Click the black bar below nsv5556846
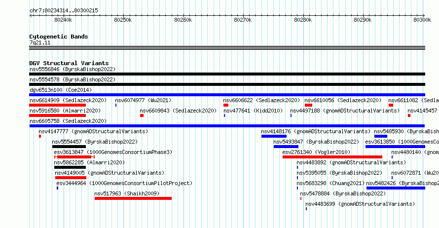Screen dimensions: 439x228 click(x=227, y=74)
